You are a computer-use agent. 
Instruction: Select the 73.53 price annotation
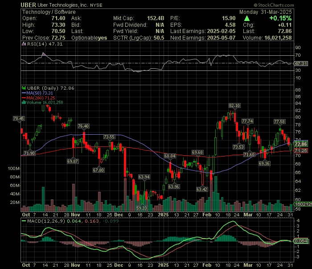238,147
